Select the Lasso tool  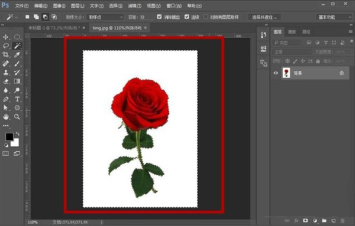(6, 46)
